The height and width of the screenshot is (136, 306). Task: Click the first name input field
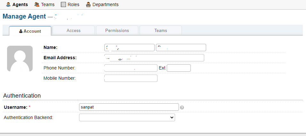[129, 48]
